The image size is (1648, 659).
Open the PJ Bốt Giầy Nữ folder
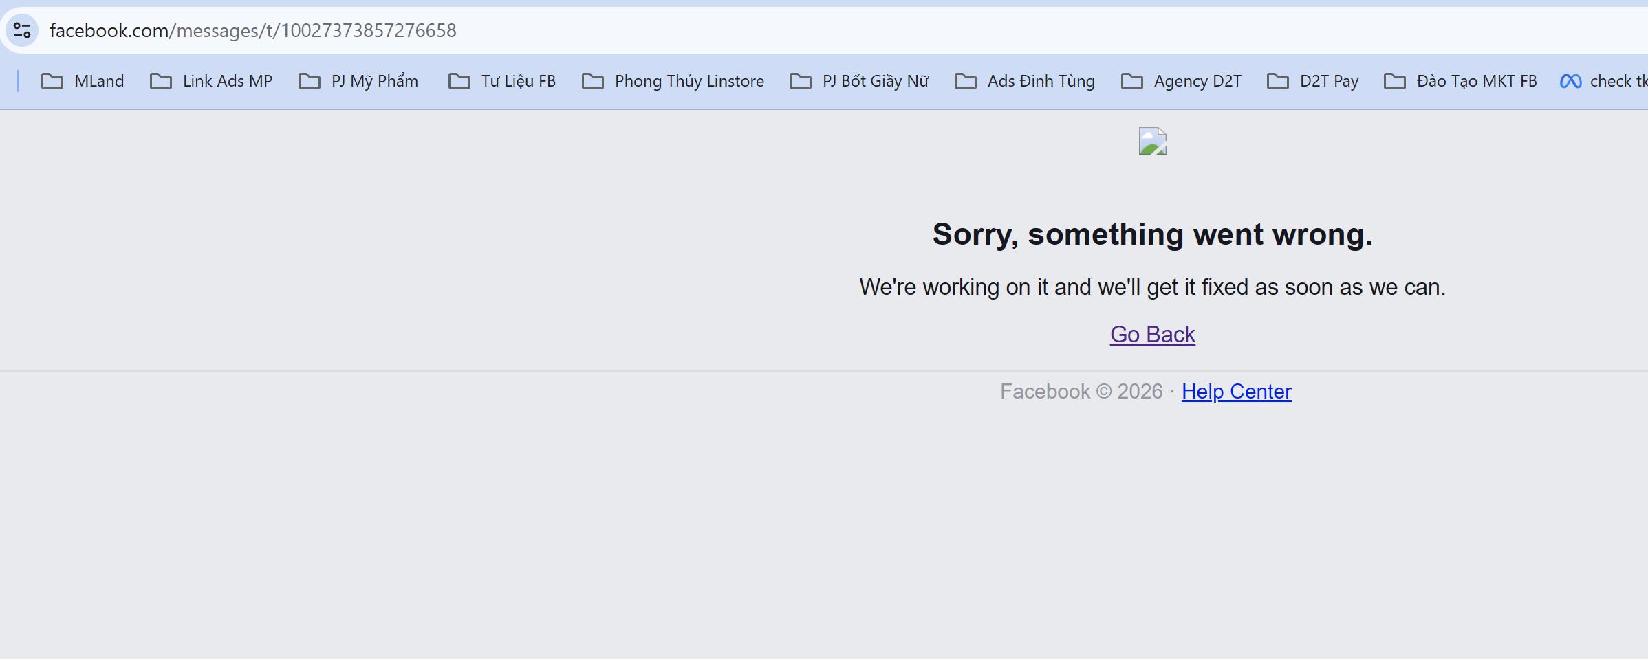[860, 81]
